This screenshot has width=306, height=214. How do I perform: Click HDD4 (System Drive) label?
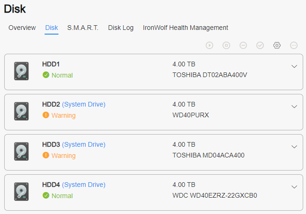pos(84,185)
